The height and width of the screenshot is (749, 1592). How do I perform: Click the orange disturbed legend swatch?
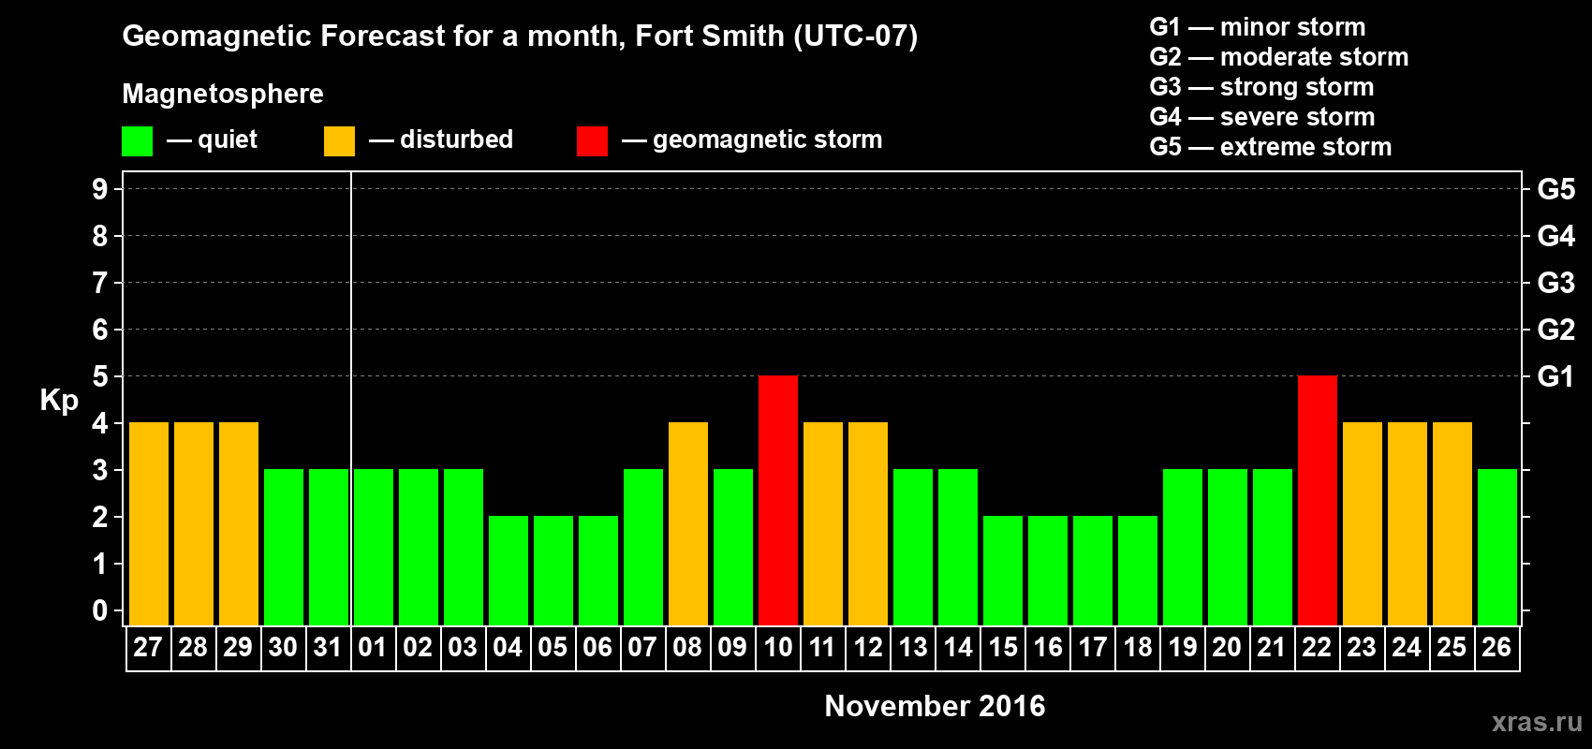(340, 141)
